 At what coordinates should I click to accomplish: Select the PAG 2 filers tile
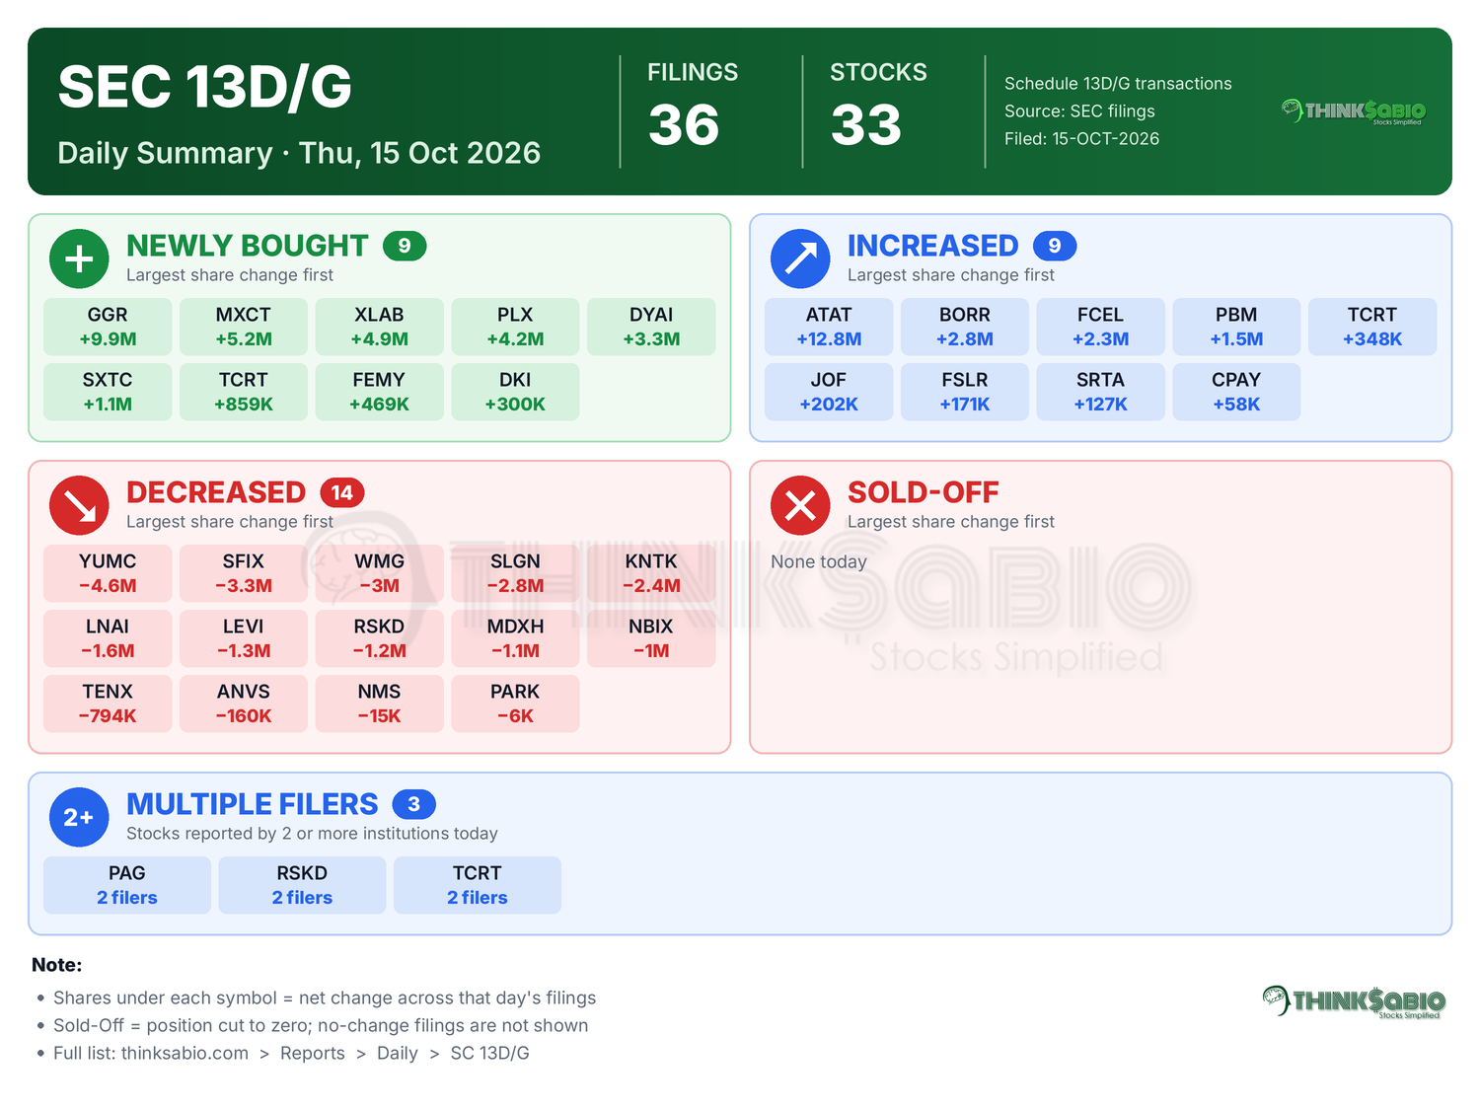tap(127, 885)
